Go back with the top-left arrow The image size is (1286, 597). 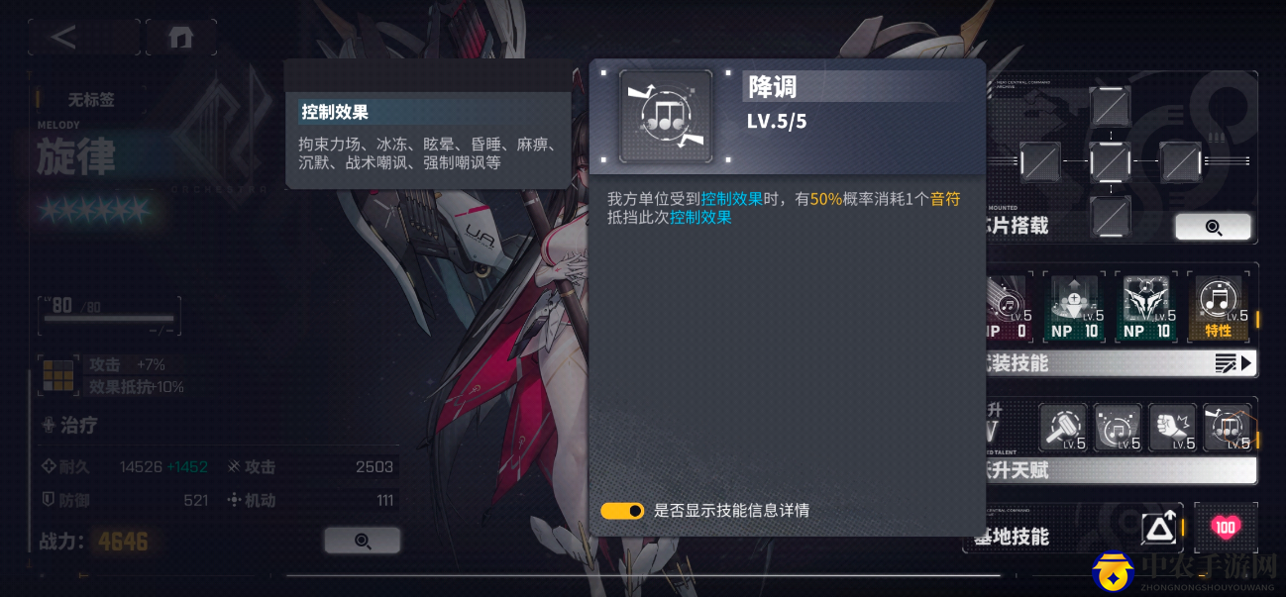tap(64, 38)
